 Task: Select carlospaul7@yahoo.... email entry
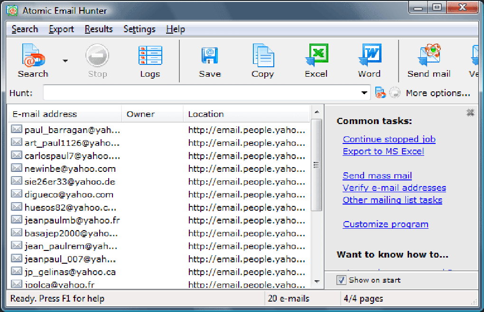pyautogui.click(x=72, y=156)
